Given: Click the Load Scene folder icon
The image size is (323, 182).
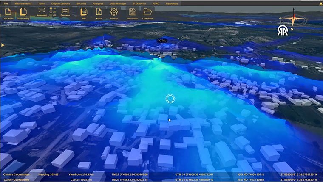Looking at the screenshot, I should click(147, 12).
